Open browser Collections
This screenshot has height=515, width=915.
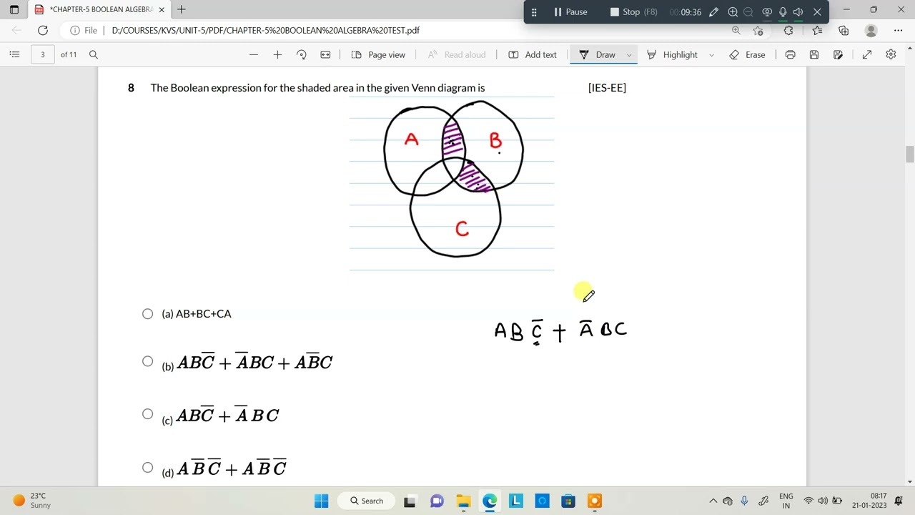click(844, 30)
